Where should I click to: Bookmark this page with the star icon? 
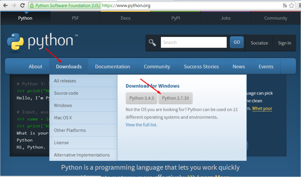point(291,5)
